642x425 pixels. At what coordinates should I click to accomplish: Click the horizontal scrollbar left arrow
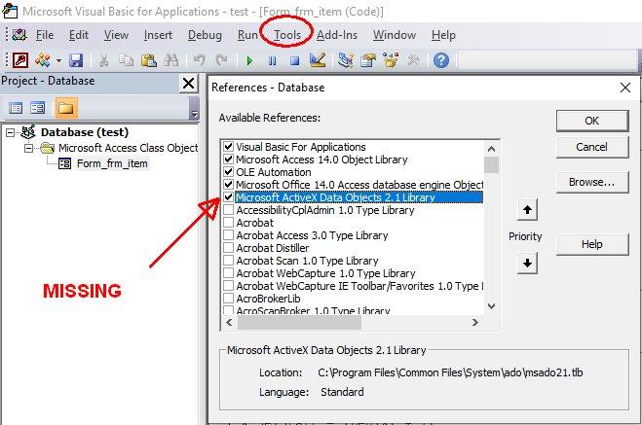coord(229,323)
